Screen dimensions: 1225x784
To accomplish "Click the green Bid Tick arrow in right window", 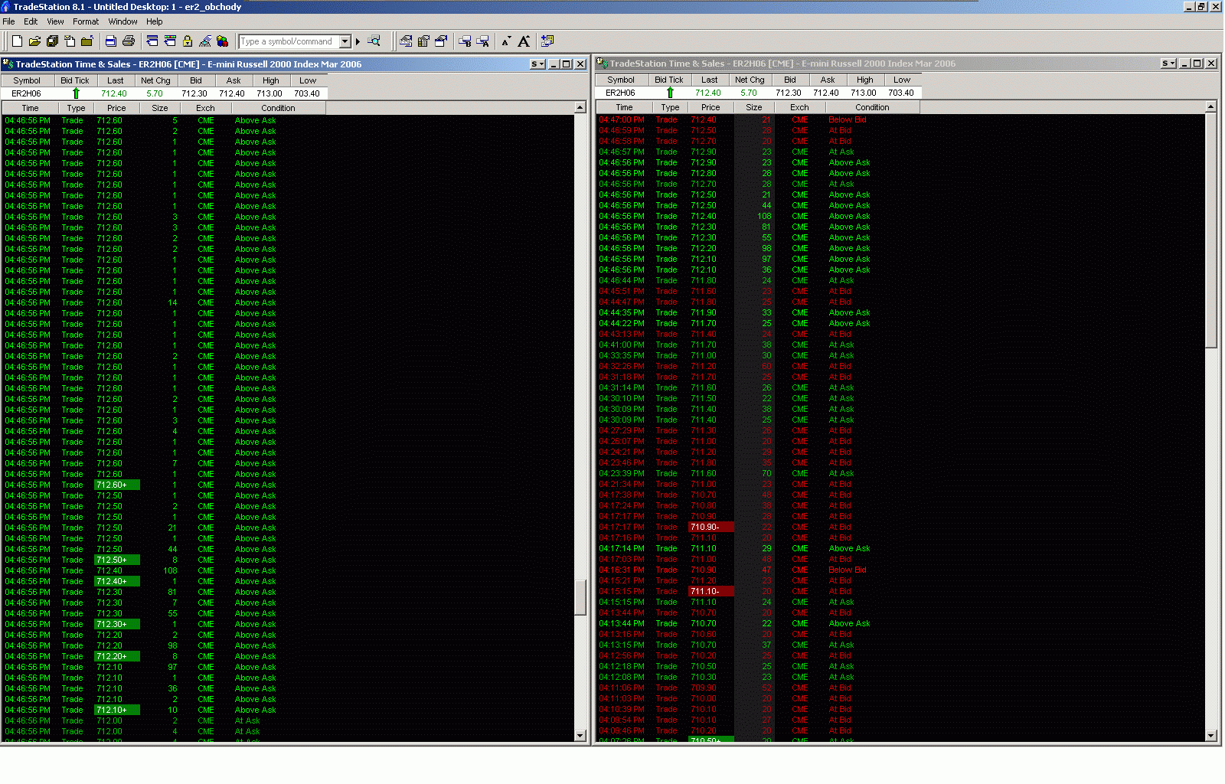I will click(x=670, y=93).
